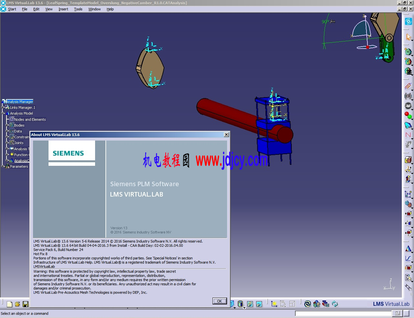Screen dimensions: 414x318
Task: Click the Save disk icon
Action: (26, 304)
